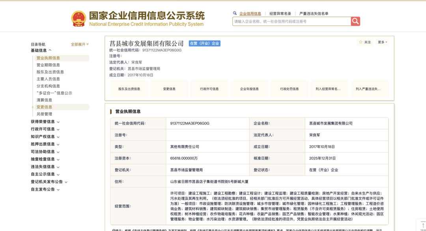The image size is (426, 231).
Task: Expand the 抽查检查信息 section
Action: (45, 159)
